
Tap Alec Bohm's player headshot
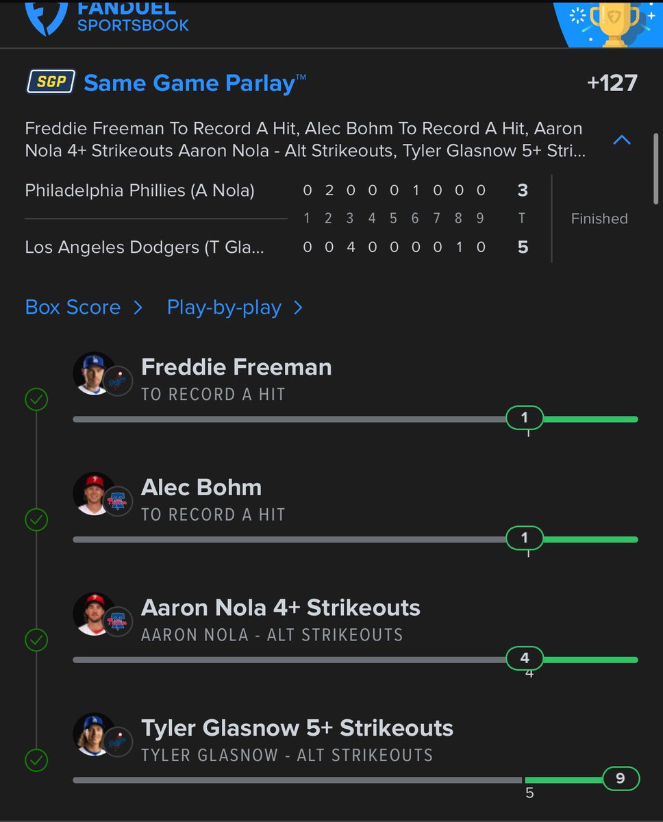94,494
